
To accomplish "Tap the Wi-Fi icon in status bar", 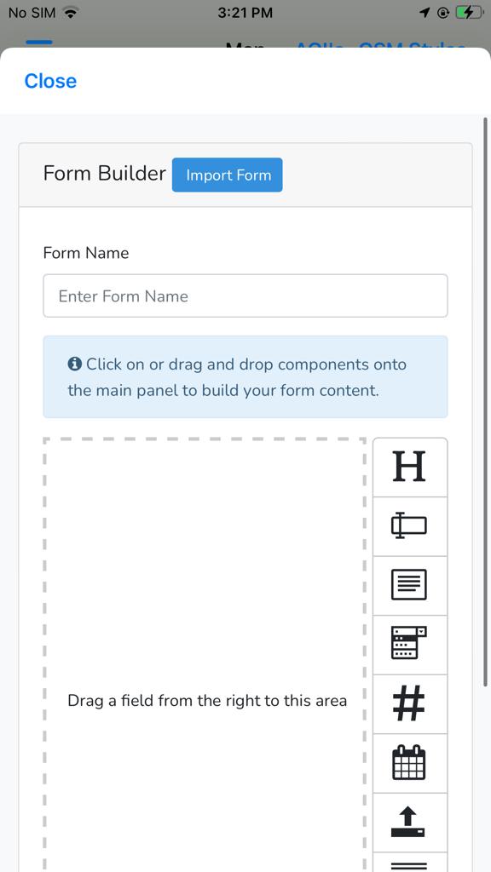I will click(x=70, y=12).
